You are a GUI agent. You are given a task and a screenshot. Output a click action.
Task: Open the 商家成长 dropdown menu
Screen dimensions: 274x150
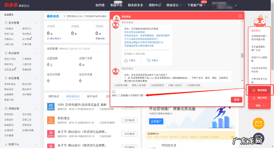(x=174, y=5)
